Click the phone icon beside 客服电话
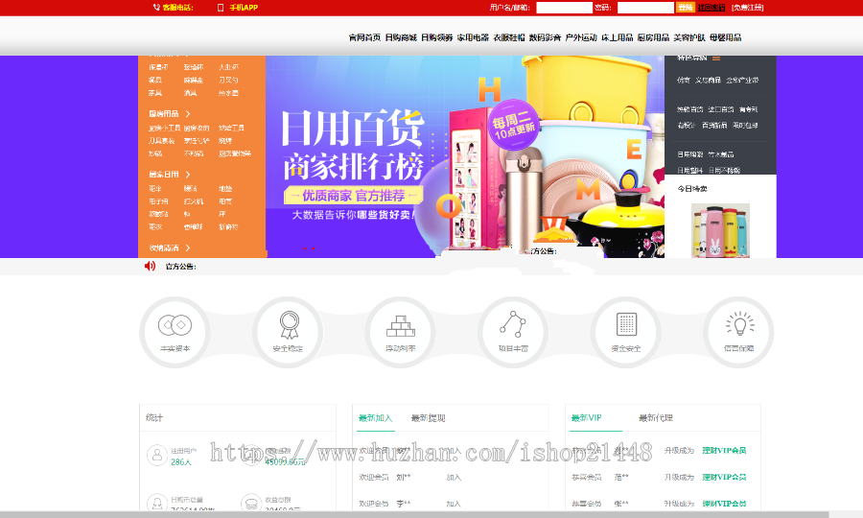863x518 pixels. tap(156, 7)
